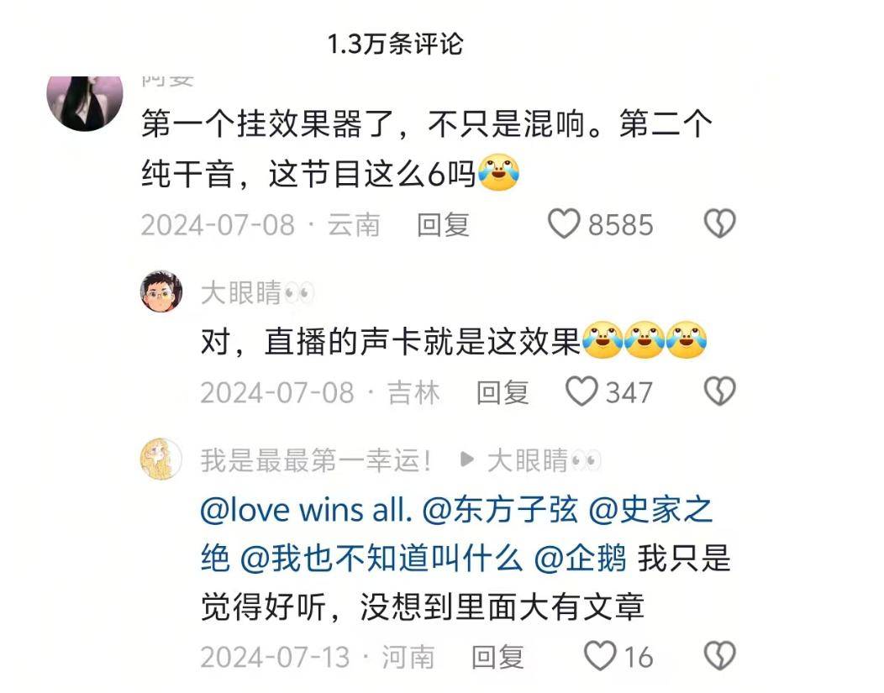This screenshot has height=693, width=884.
Task: Open 我是最最第一幸运's avatar
Action: (x=161, y=459)
